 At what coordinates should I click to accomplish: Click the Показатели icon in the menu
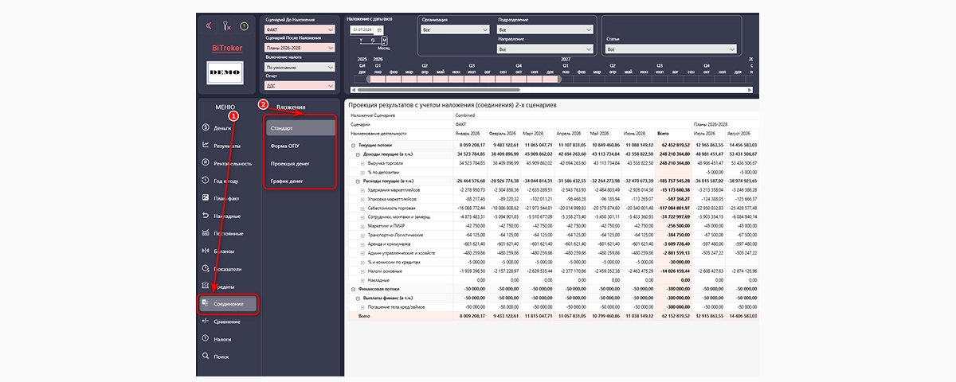pyautogui.click(x=206, y=268)
